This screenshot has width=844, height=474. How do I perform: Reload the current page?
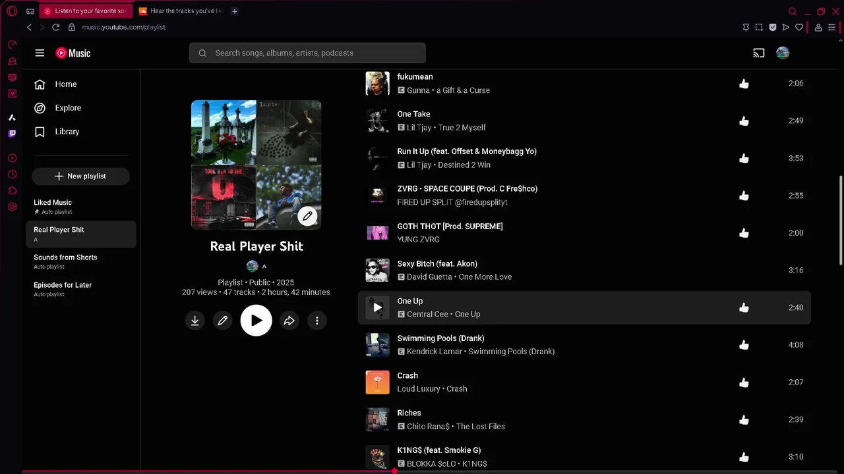pyautogui.click(x=55, y=27)
